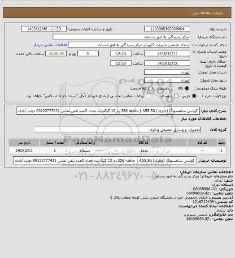Click the response deadline date 1403/12/11 field
The width and height of the screenshot is (235, 258).
[167, 54]
